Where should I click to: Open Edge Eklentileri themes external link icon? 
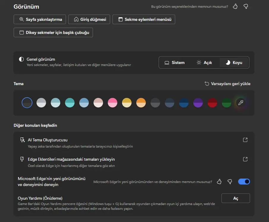point(245,159)
